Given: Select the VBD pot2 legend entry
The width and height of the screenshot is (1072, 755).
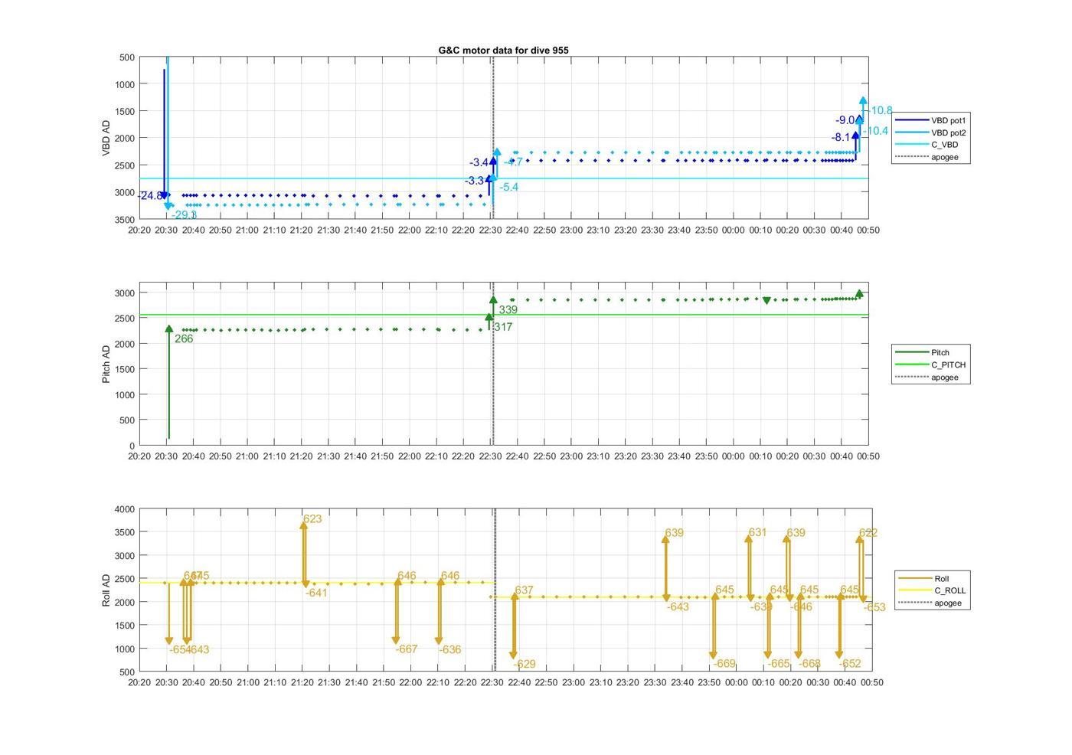Looking at the screenshot, I should (x=930, y=132).
